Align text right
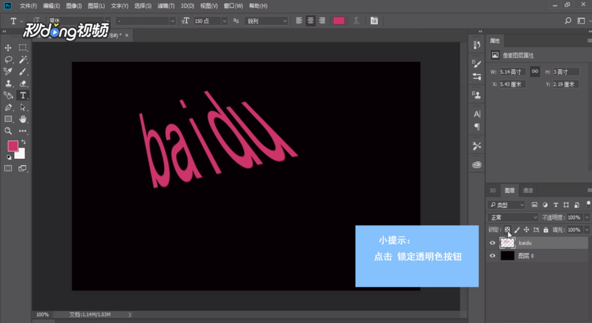This screenshot has height=323, width=592. (322, 21)
